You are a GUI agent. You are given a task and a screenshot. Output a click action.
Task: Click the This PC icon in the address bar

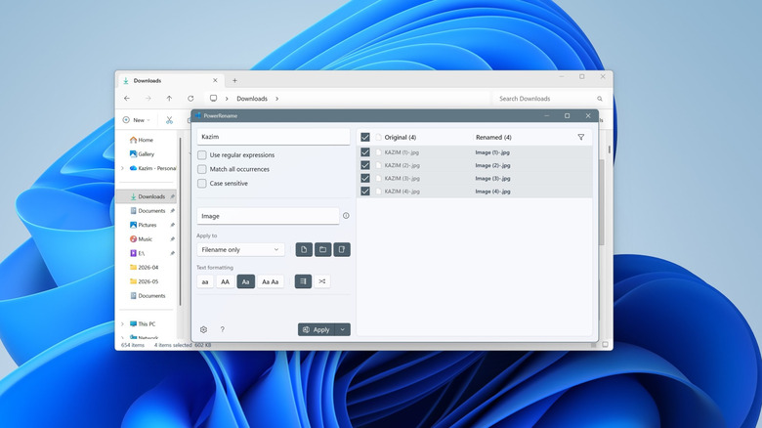[x=213, y=99]
